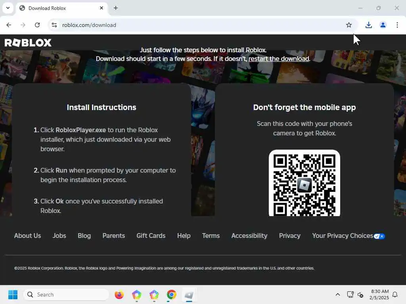Open the first colorful pentagon taskbar app
The height and width of the screenshot is (304, 406).
click(136, 294)
